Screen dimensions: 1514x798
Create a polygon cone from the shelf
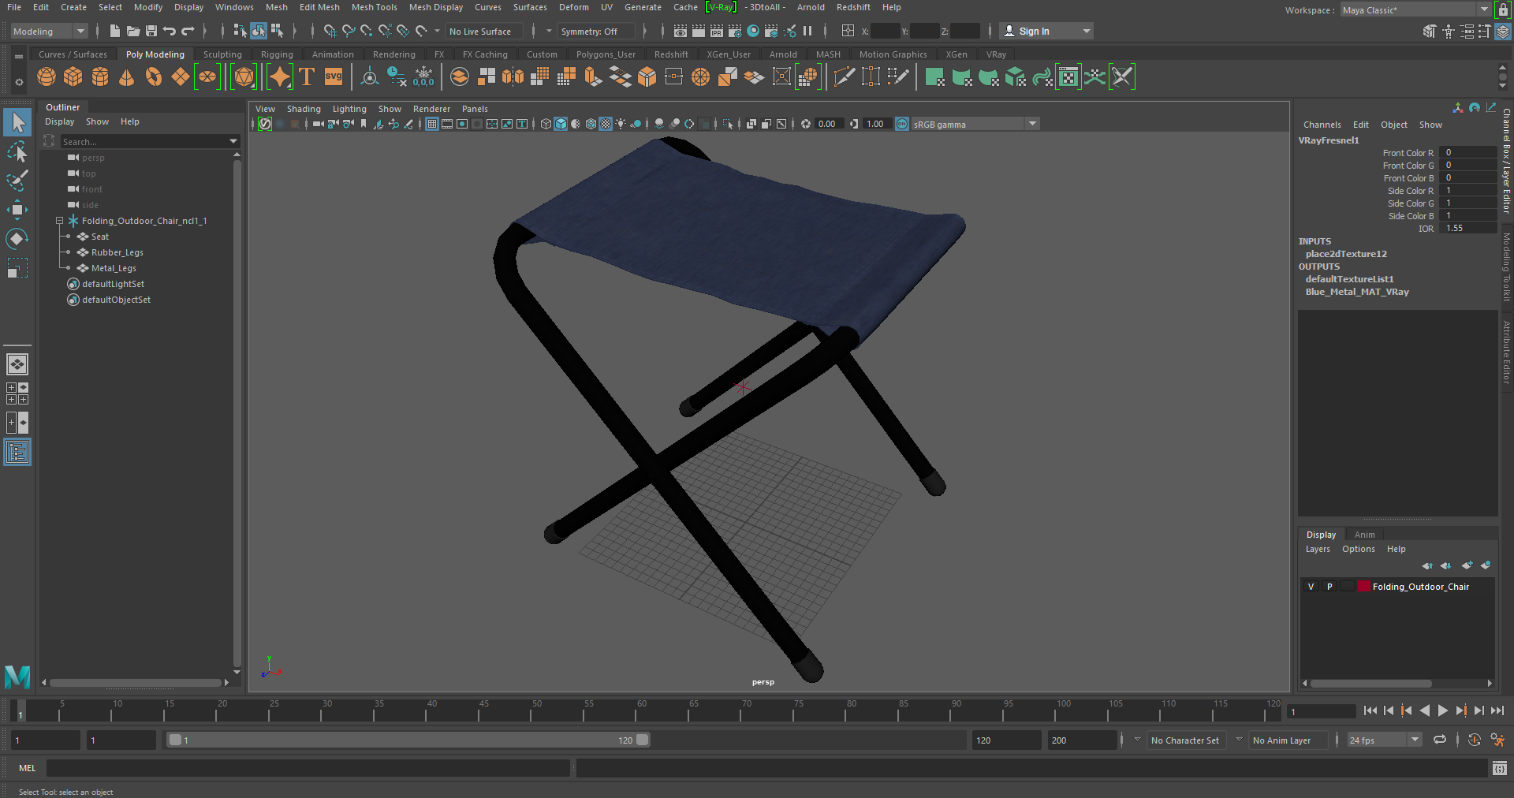click(x=126, y=77)
